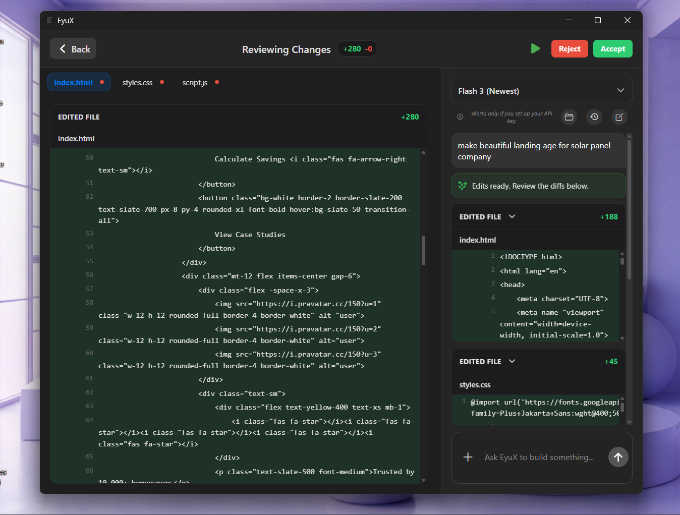
Task: Click the info icon beside API key note
Action: [460, 117]
